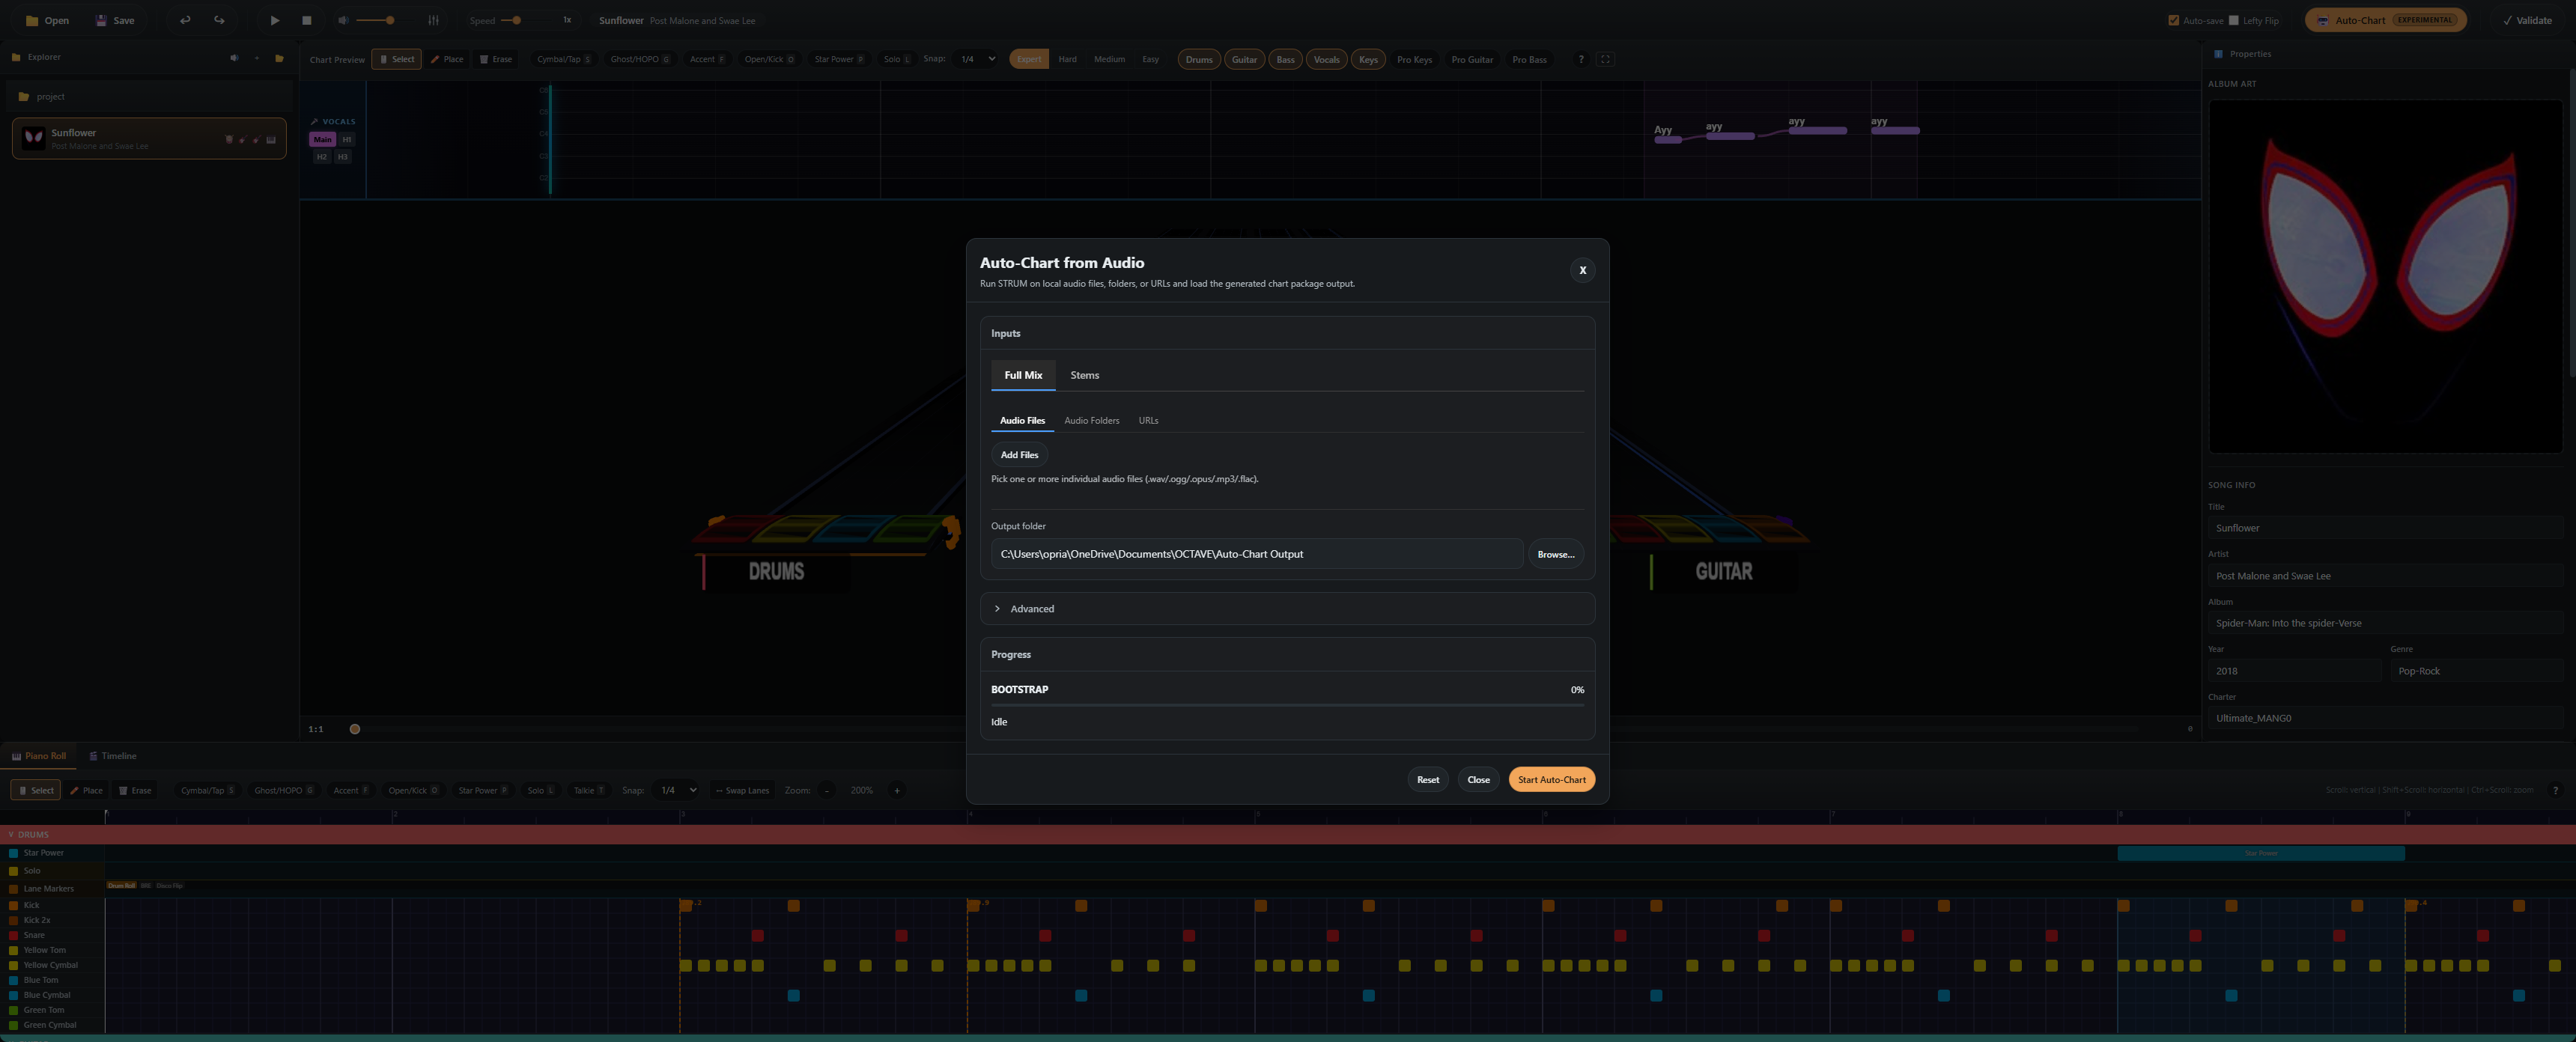This screenshot has height=1042, width=2576.
Task: Click Start Auto-Chart
Action: (x=1551, y=779)
